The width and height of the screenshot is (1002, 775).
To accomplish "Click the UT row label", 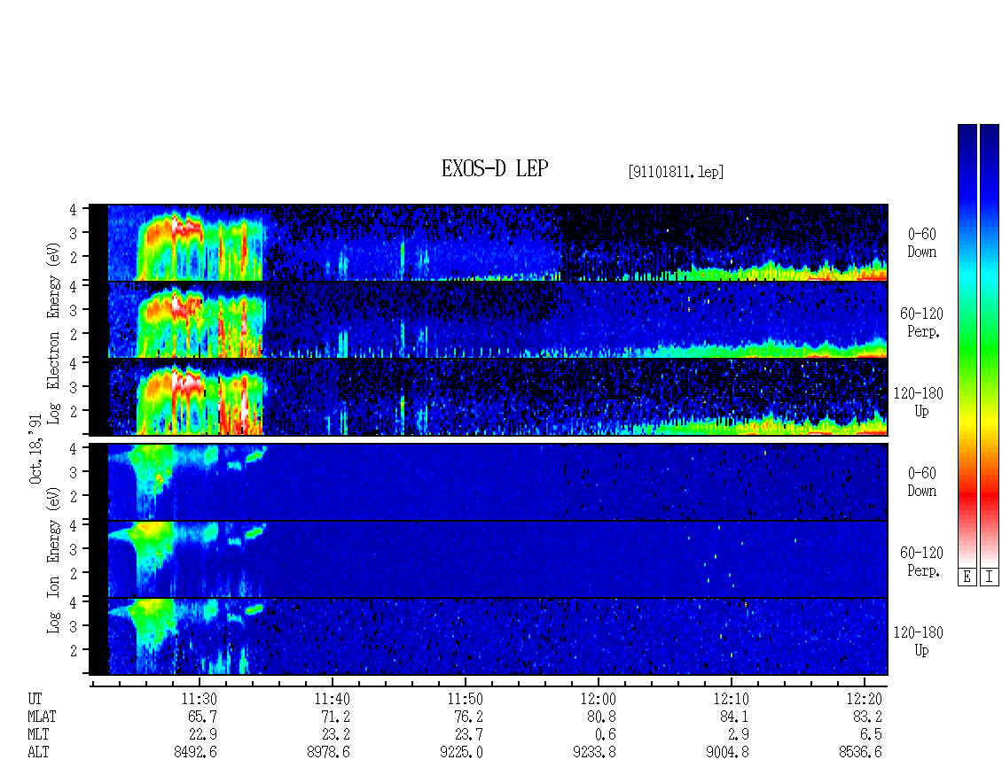I will (35, 699).
